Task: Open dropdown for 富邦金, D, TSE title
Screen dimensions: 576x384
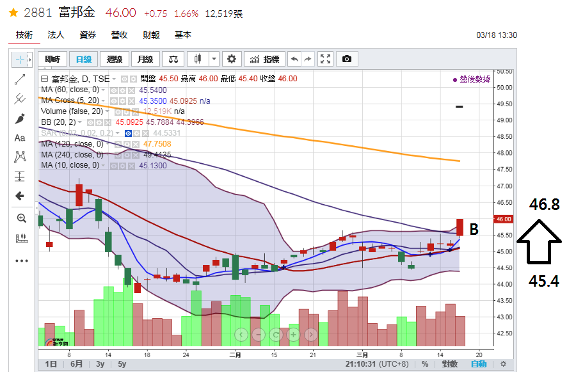Action: 115,79
